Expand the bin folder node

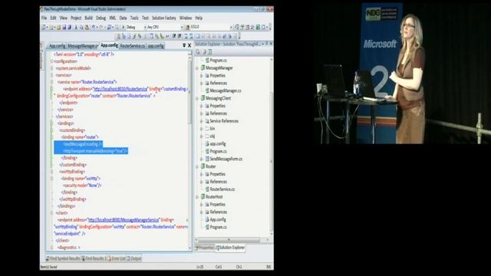point(202,129)
